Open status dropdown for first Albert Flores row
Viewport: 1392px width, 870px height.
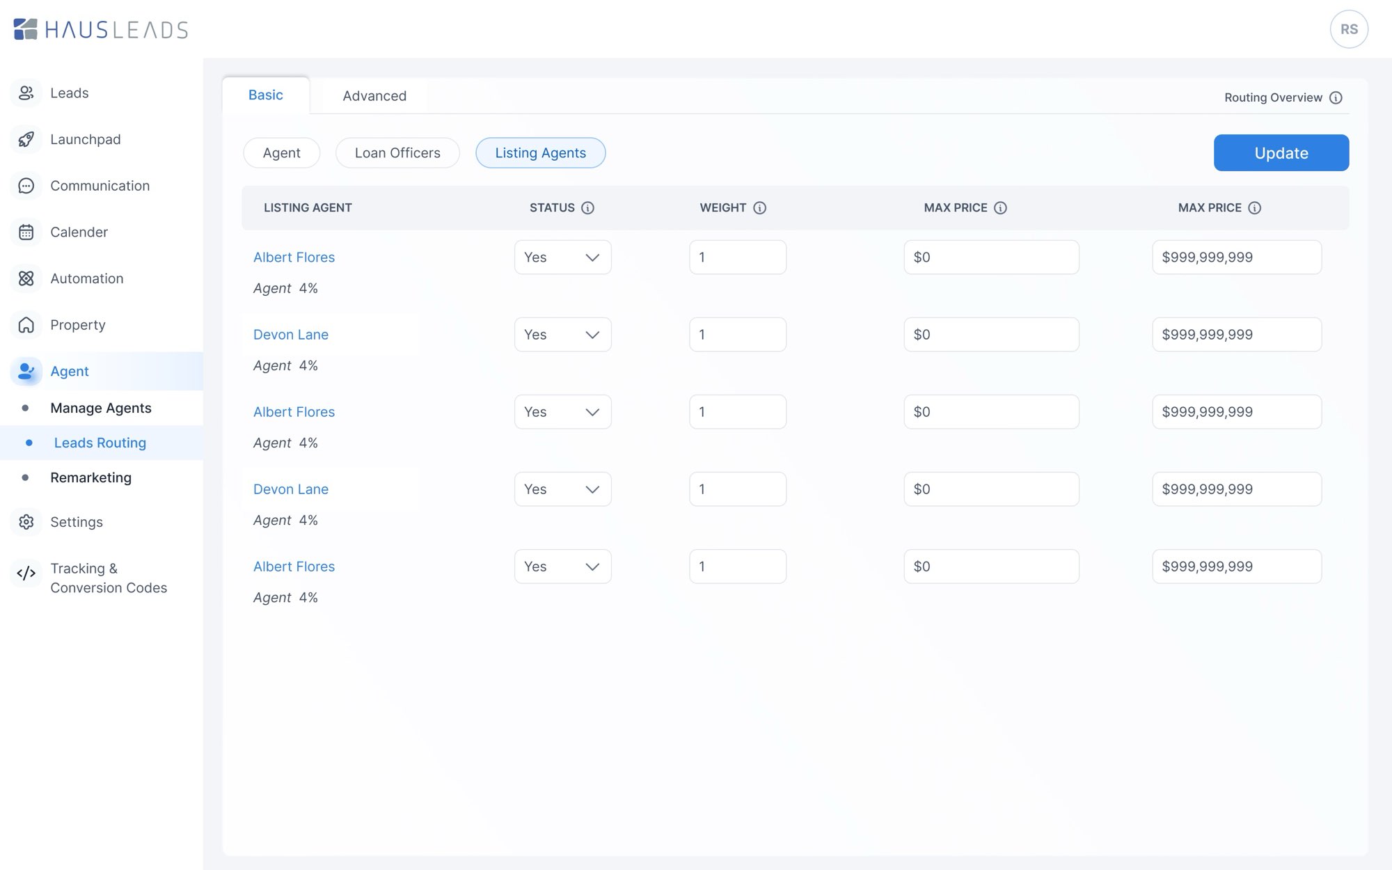(x=562, y=257)
